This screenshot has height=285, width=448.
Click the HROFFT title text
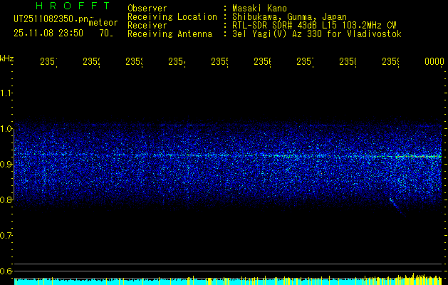point(73,6)
